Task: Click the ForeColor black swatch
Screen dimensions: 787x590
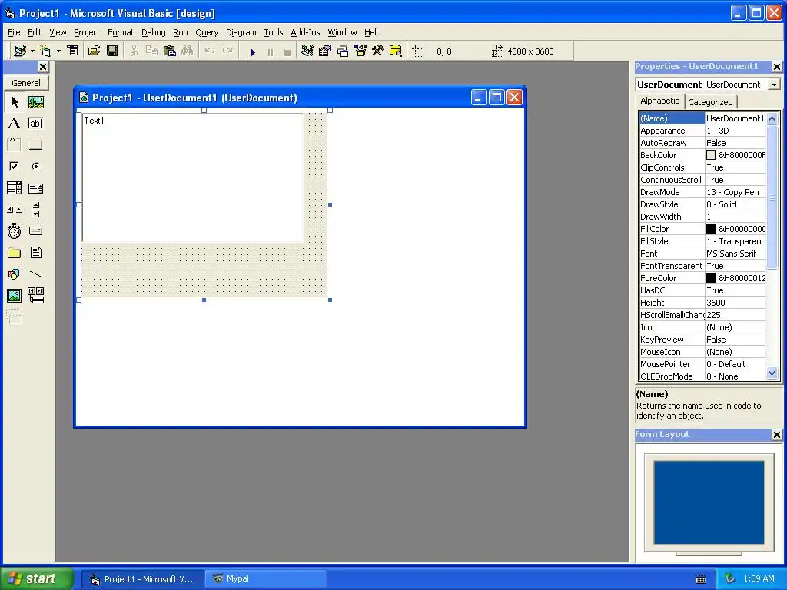Action: (711, 278)
